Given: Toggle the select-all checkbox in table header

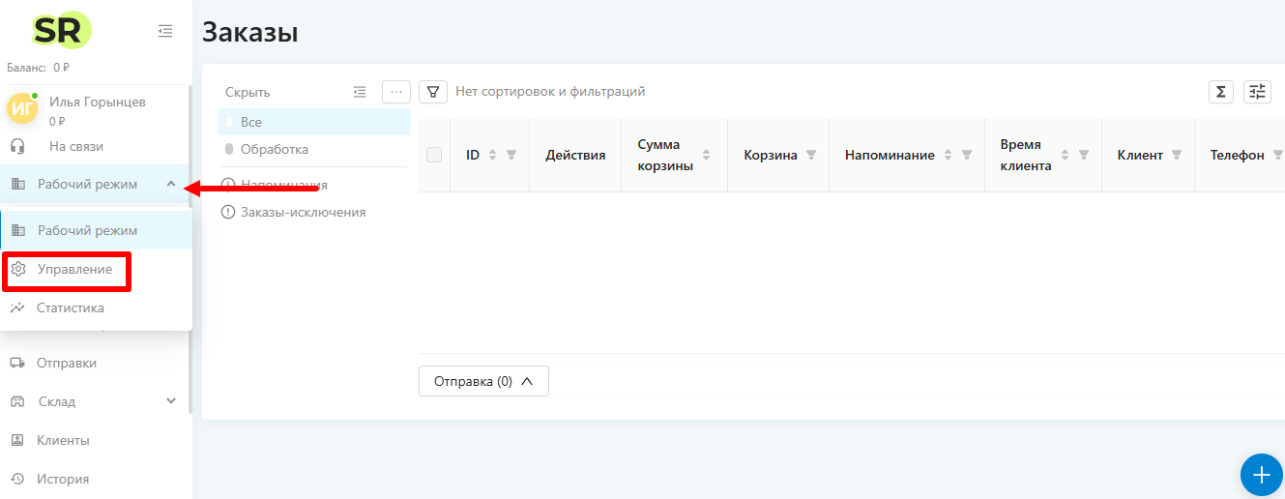Looking at the screenshot, I should pyautogui.click(x=434, y=155).
